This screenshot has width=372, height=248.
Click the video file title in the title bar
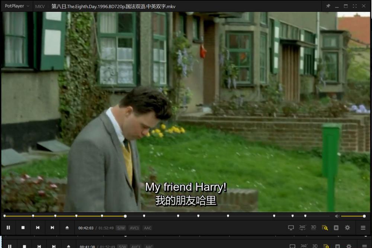coord(113,6)
